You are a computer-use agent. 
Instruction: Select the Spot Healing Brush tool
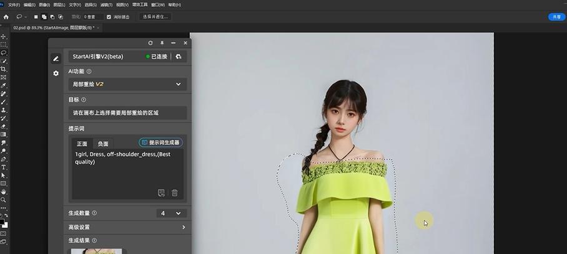coord(4,93)
